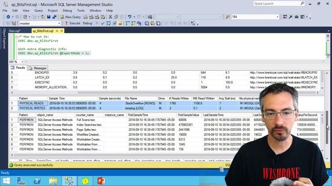Open the BACKUPIO wait-stats link
This screenshot has width=332, height=186.
point(283,72)
